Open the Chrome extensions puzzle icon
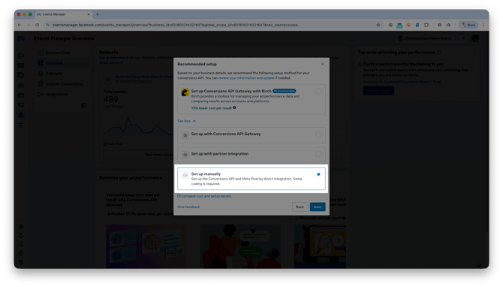The height and width of the screenshot is (287, 503). pos(426,25)
